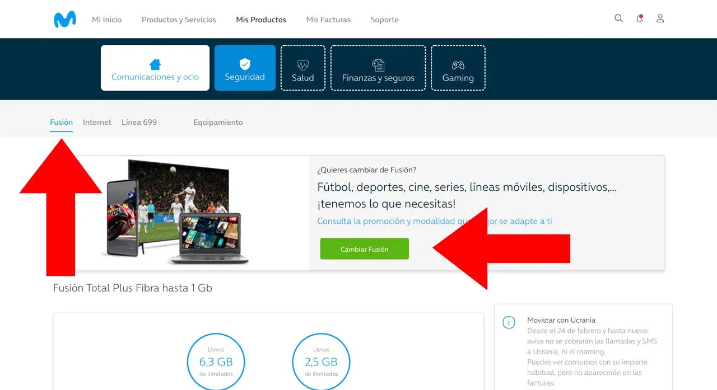
Task: Open the user account icon
Action: [x=660, y=18]
